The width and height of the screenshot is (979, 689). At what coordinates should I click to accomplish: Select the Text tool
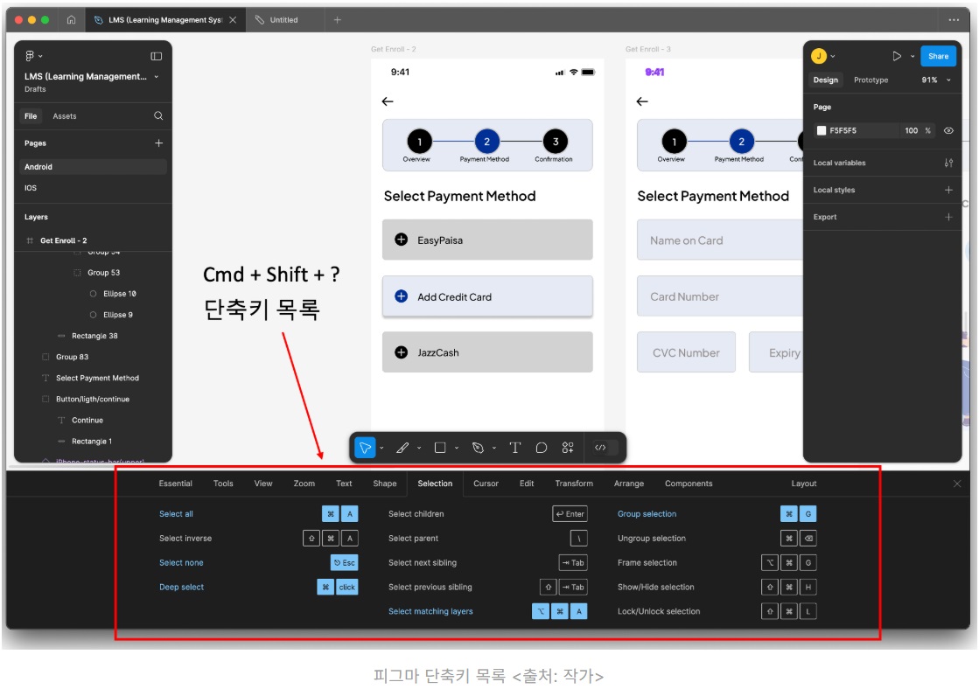click(515, 448)
